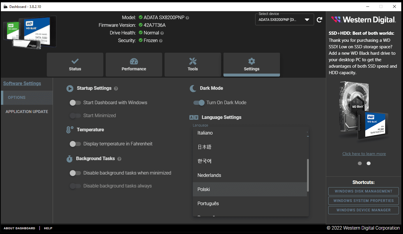Open WINDOWS SYSTEM PROPERTIES shortcut
This screenshot has width=403, height=234.
(x=364, y=201)
